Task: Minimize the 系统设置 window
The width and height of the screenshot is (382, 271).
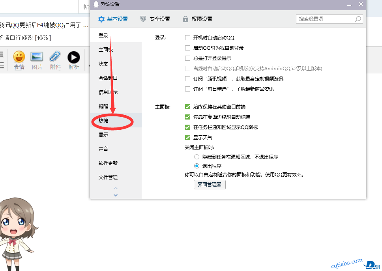Action: tap(349, 5)
